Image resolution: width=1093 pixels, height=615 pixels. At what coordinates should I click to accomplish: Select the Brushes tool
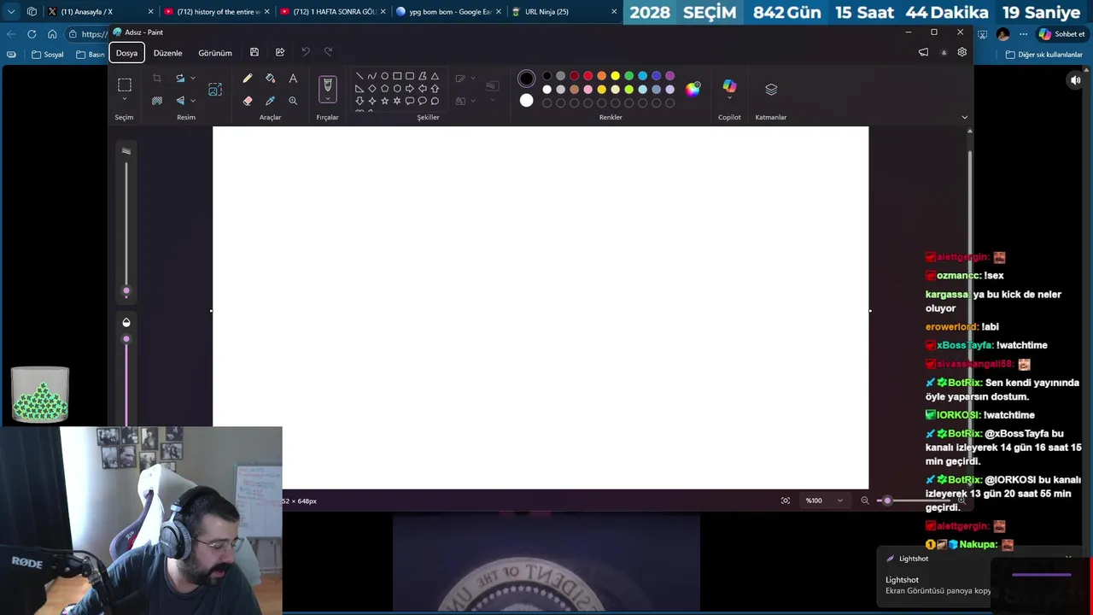[328, 85]
